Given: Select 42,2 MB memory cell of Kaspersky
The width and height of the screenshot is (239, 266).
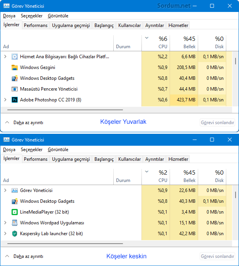Looking at the screenshot, I should [x=184, y=234].
